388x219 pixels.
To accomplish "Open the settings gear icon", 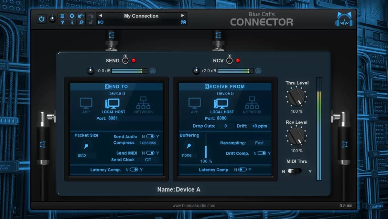I will [x=72, y=16].
